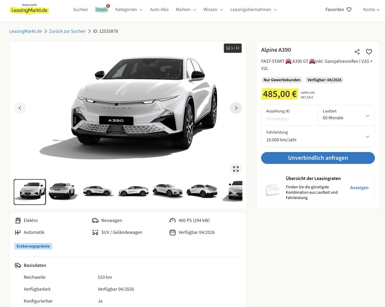Select the second car thumbnail, rear view
The height and width of the screenshot is (307, 385).
(x=62, y=192)
